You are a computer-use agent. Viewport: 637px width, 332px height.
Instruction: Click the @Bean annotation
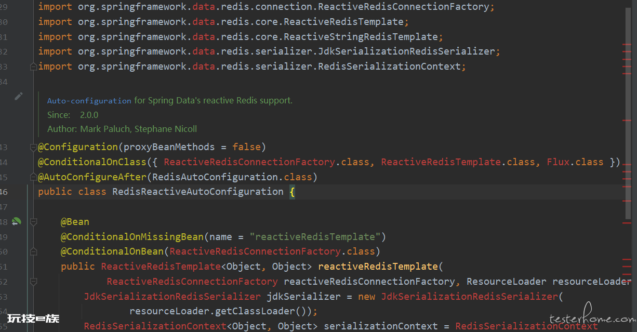[x=75, y=222]
